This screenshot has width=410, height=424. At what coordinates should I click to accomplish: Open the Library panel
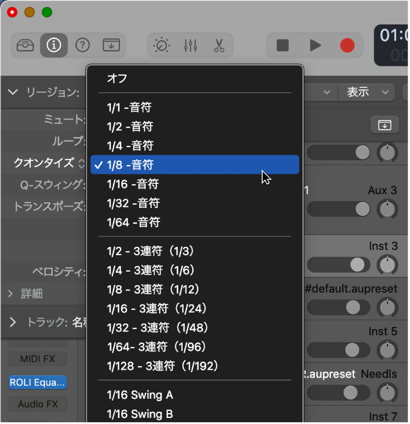(x=26, y=45)
